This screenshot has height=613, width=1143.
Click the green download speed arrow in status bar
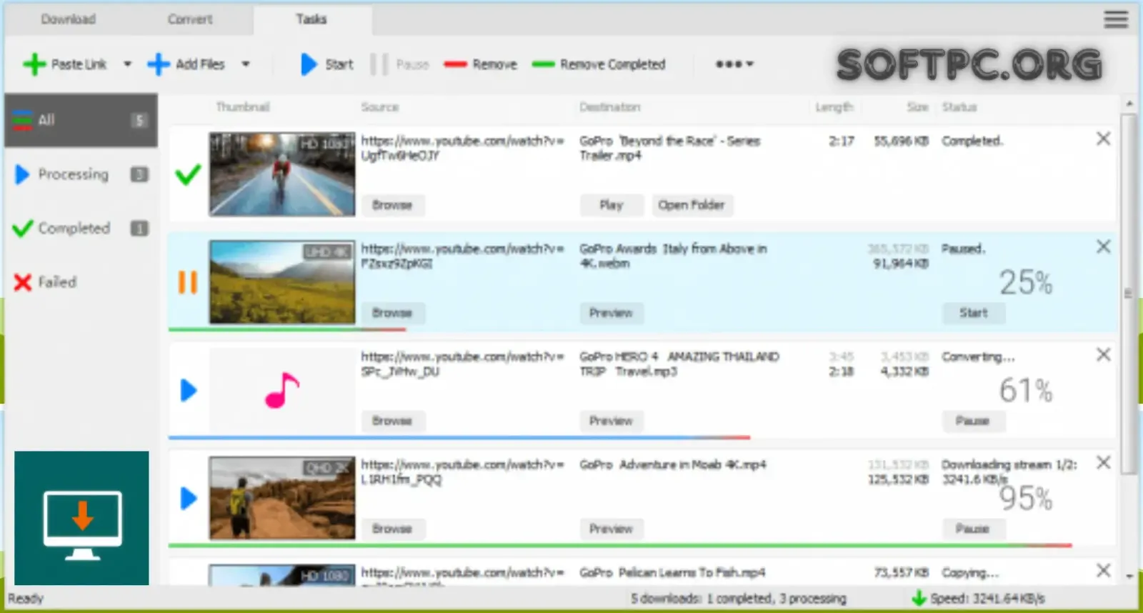coord(919,598)
